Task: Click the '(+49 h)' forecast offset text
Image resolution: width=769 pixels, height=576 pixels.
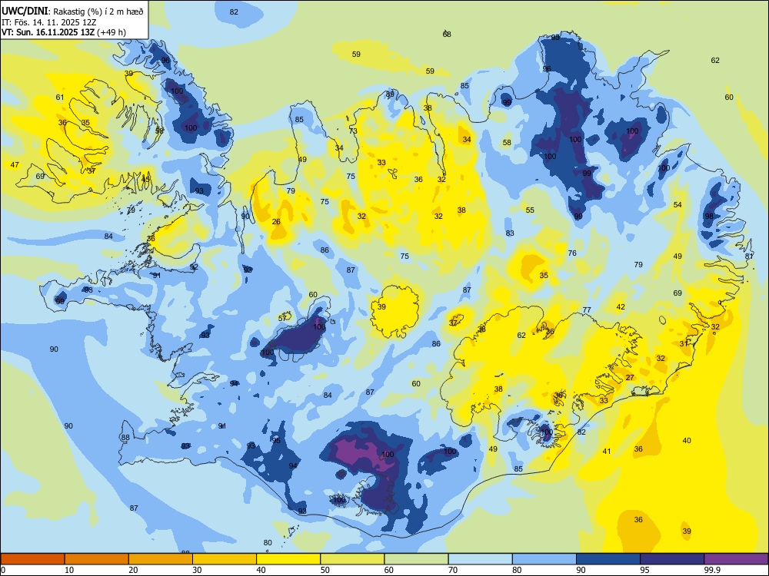Action: (x=112, y=32)
